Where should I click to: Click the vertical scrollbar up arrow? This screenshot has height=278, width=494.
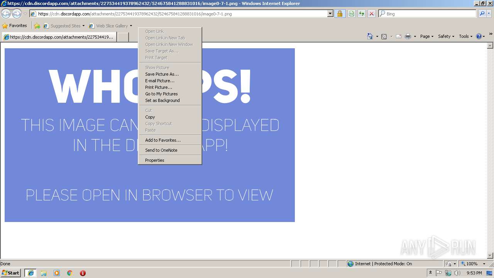coord(491,46)
